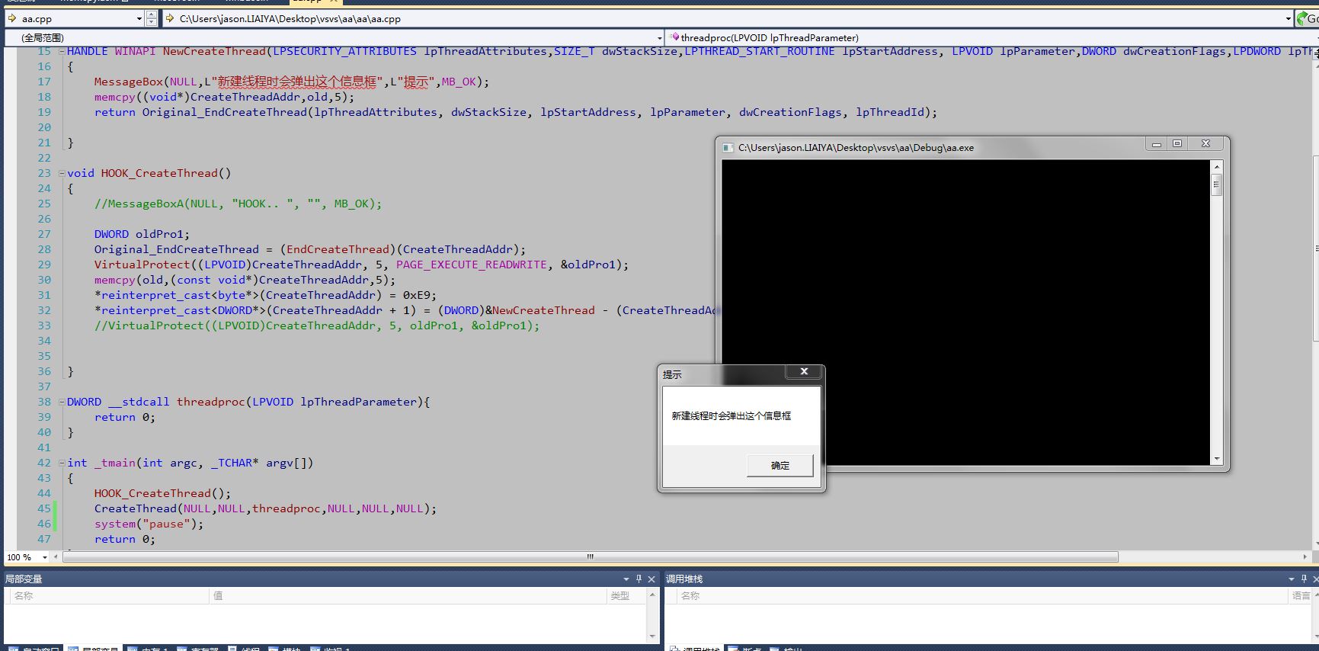Open the 调用堆栈 panel window options dropdown

[x=1292, y=579]
